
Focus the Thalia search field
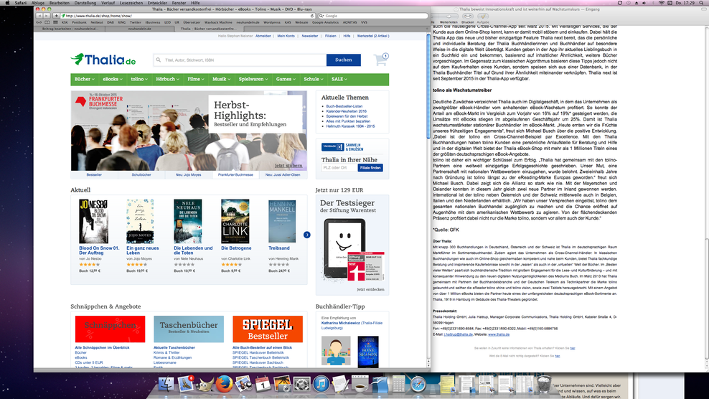[240, 60]
